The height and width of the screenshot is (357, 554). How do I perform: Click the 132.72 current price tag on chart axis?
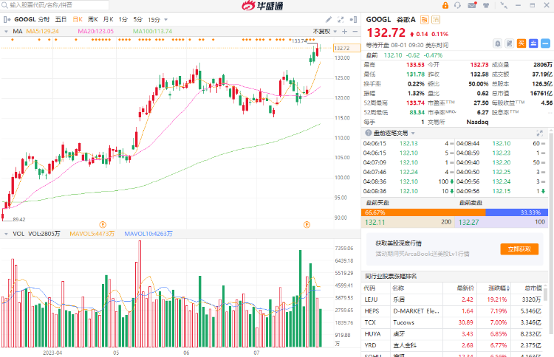pos(346,48)
